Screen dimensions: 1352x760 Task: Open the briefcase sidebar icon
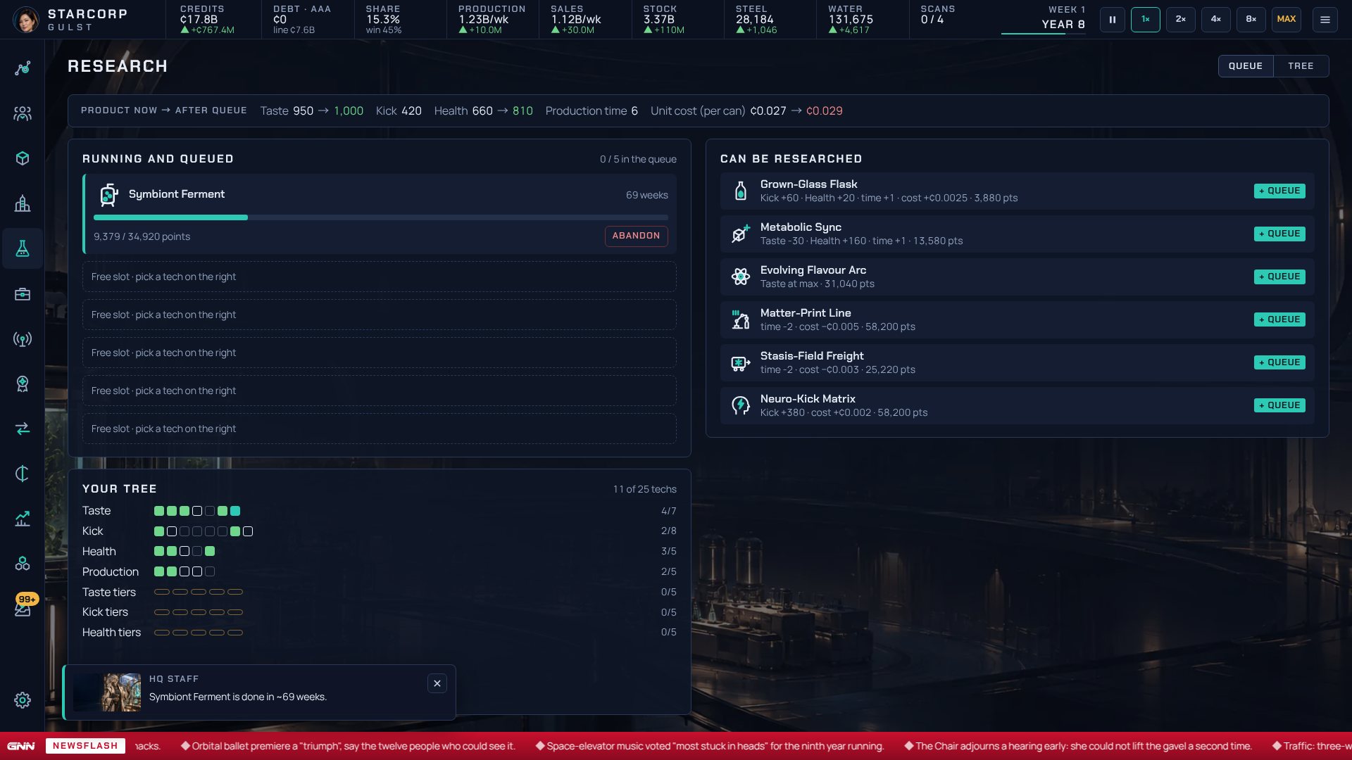tap(23, 294)
